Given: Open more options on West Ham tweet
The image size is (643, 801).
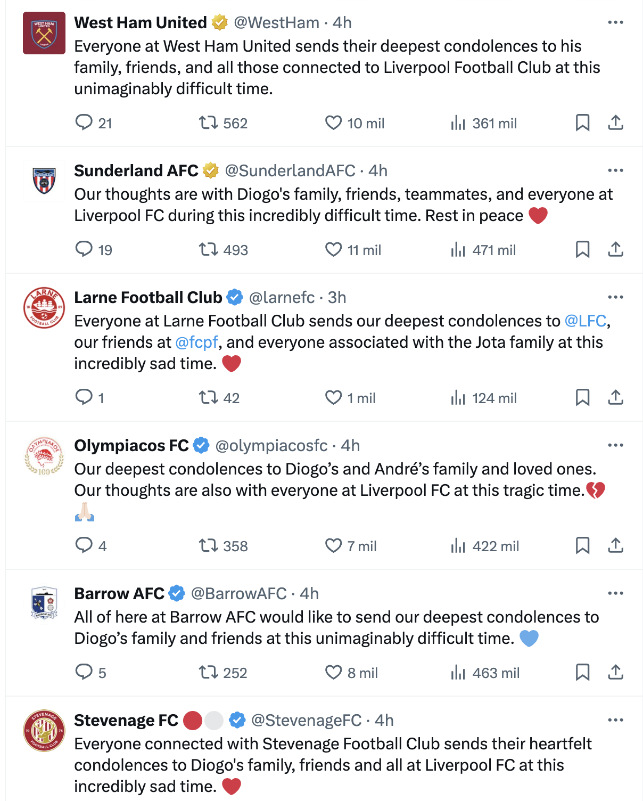Looking at the screenshot, I should [615, 23].
